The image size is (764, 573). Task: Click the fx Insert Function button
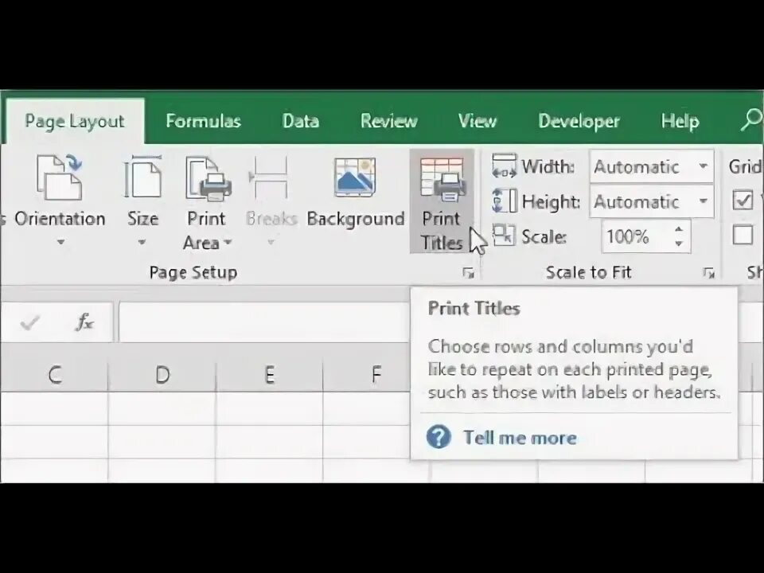click(84, 322)
